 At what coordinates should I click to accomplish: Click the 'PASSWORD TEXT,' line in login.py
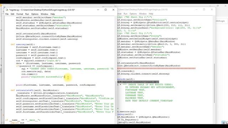pos(135,98)
